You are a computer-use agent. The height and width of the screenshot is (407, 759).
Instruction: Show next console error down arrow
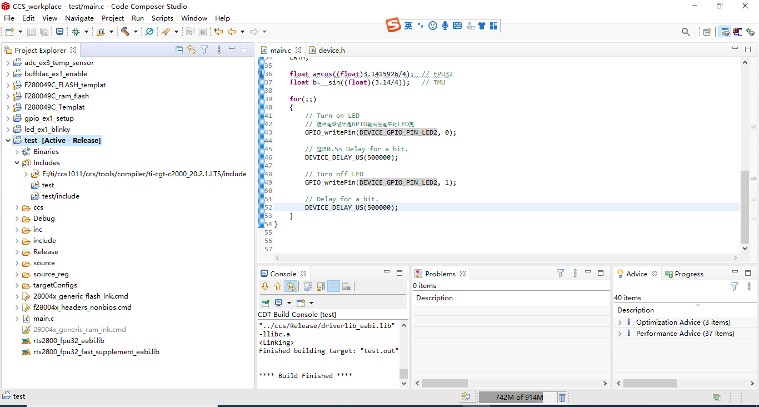click(265, 286)
